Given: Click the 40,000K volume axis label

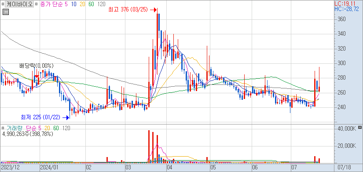Looking at the screenshot, I should pyautogui.click(x=346, y=128).
